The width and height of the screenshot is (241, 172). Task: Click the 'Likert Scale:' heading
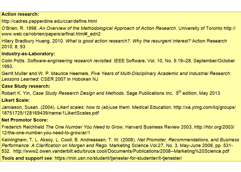(x=15, y=100)
